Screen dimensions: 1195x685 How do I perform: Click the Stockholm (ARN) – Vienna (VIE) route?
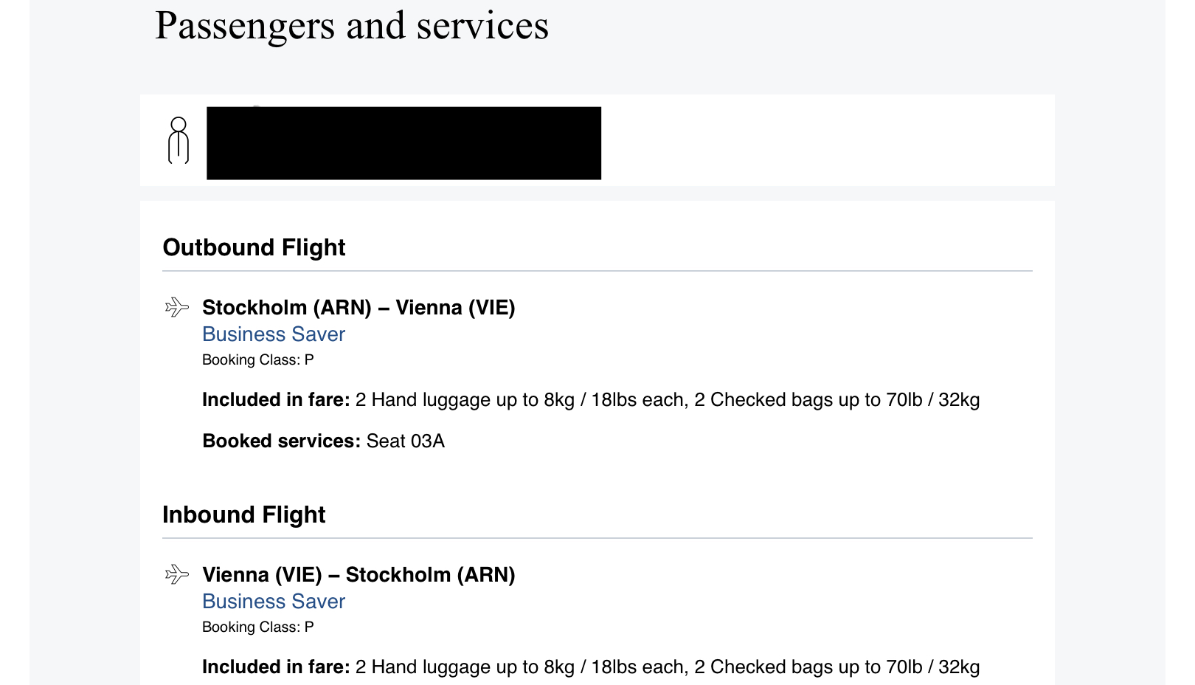(x=358, y=307)
